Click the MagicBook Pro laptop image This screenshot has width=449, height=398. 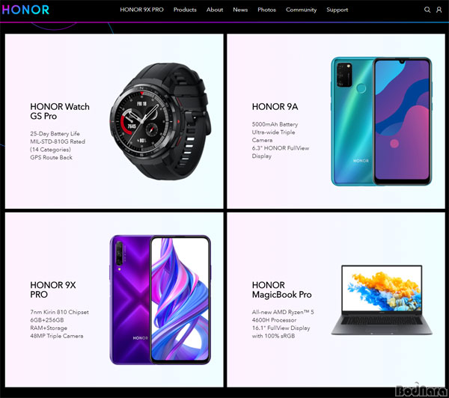pyautogui.click(x=382, y=300)
